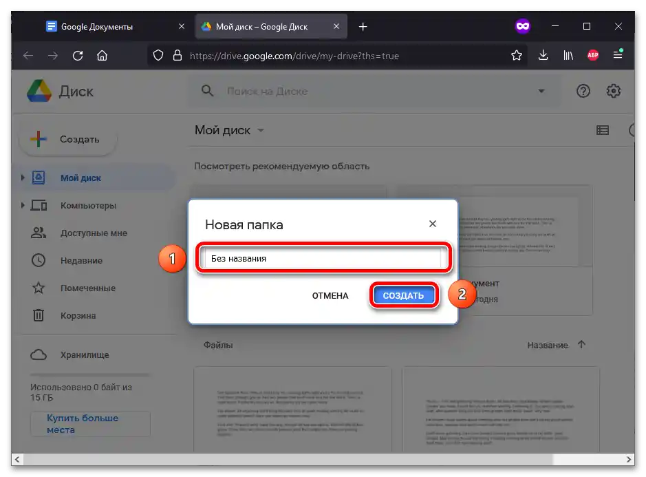Open the settings gear icon

[613, 91]
